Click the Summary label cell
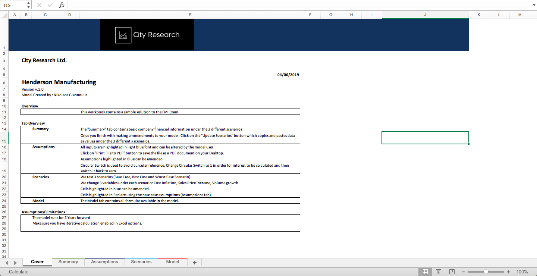 pyautogui.click(x=40, y=129)
